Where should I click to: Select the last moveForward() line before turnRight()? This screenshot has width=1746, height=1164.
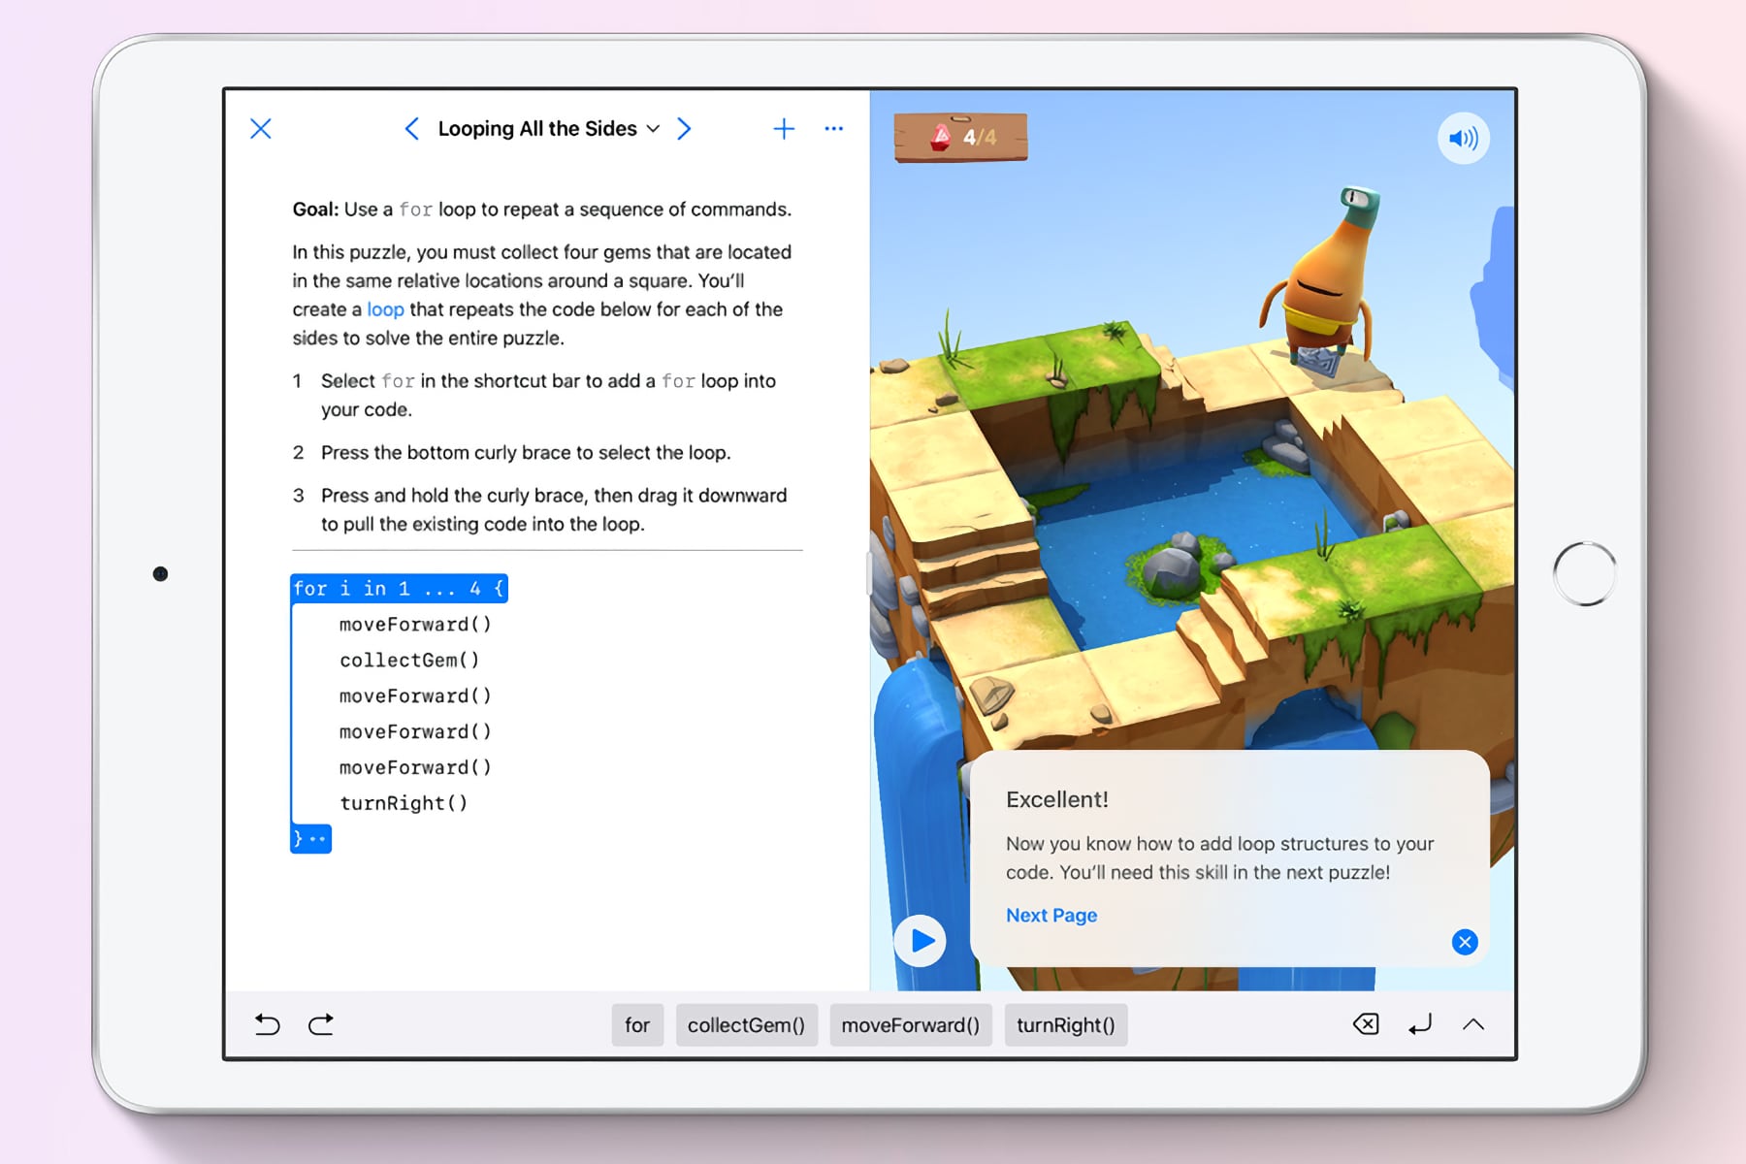[415, 768]
